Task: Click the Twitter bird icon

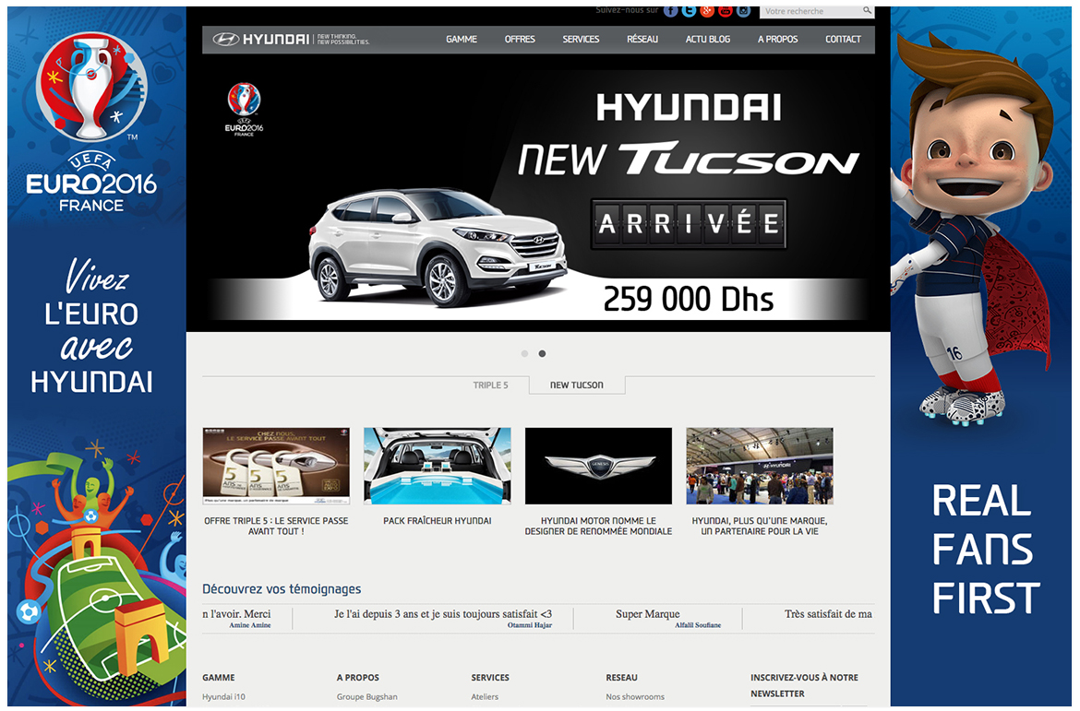Action: [689, 11]
